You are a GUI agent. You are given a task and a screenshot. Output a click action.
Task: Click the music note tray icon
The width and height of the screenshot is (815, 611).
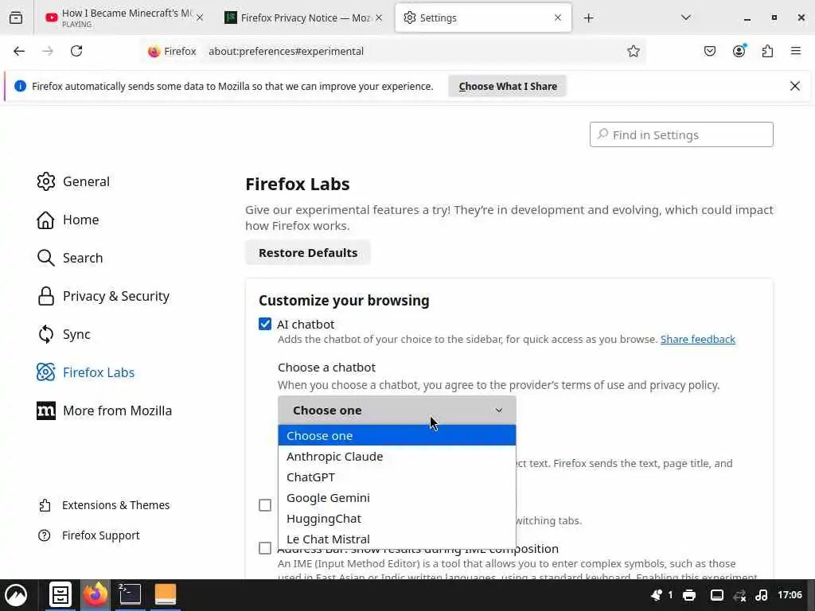(762, 595)
